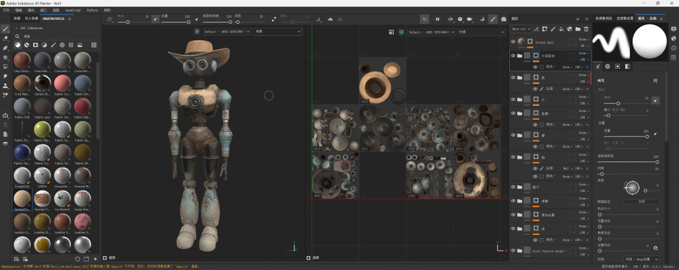679x270 pixels.
Task: Click the add fill layer bucket icon
Action: pyautogui.click(x=561, y=29)
